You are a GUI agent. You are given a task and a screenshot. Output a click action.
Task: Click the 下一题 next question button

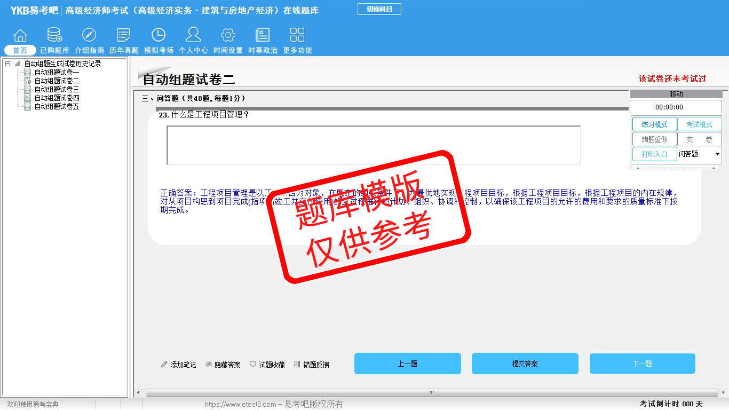(642, 364)
